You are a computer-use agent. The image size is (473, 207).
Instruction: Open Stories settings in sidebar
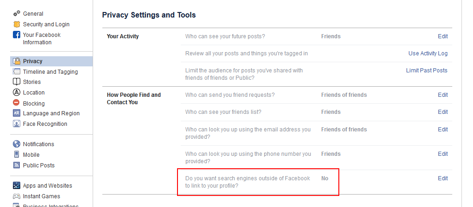[x=32, y=82]
